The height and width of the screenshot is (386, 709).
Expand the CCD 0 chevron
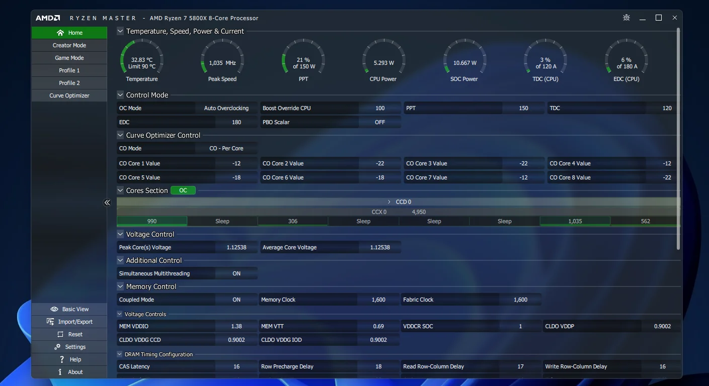[x=389, y=202]
